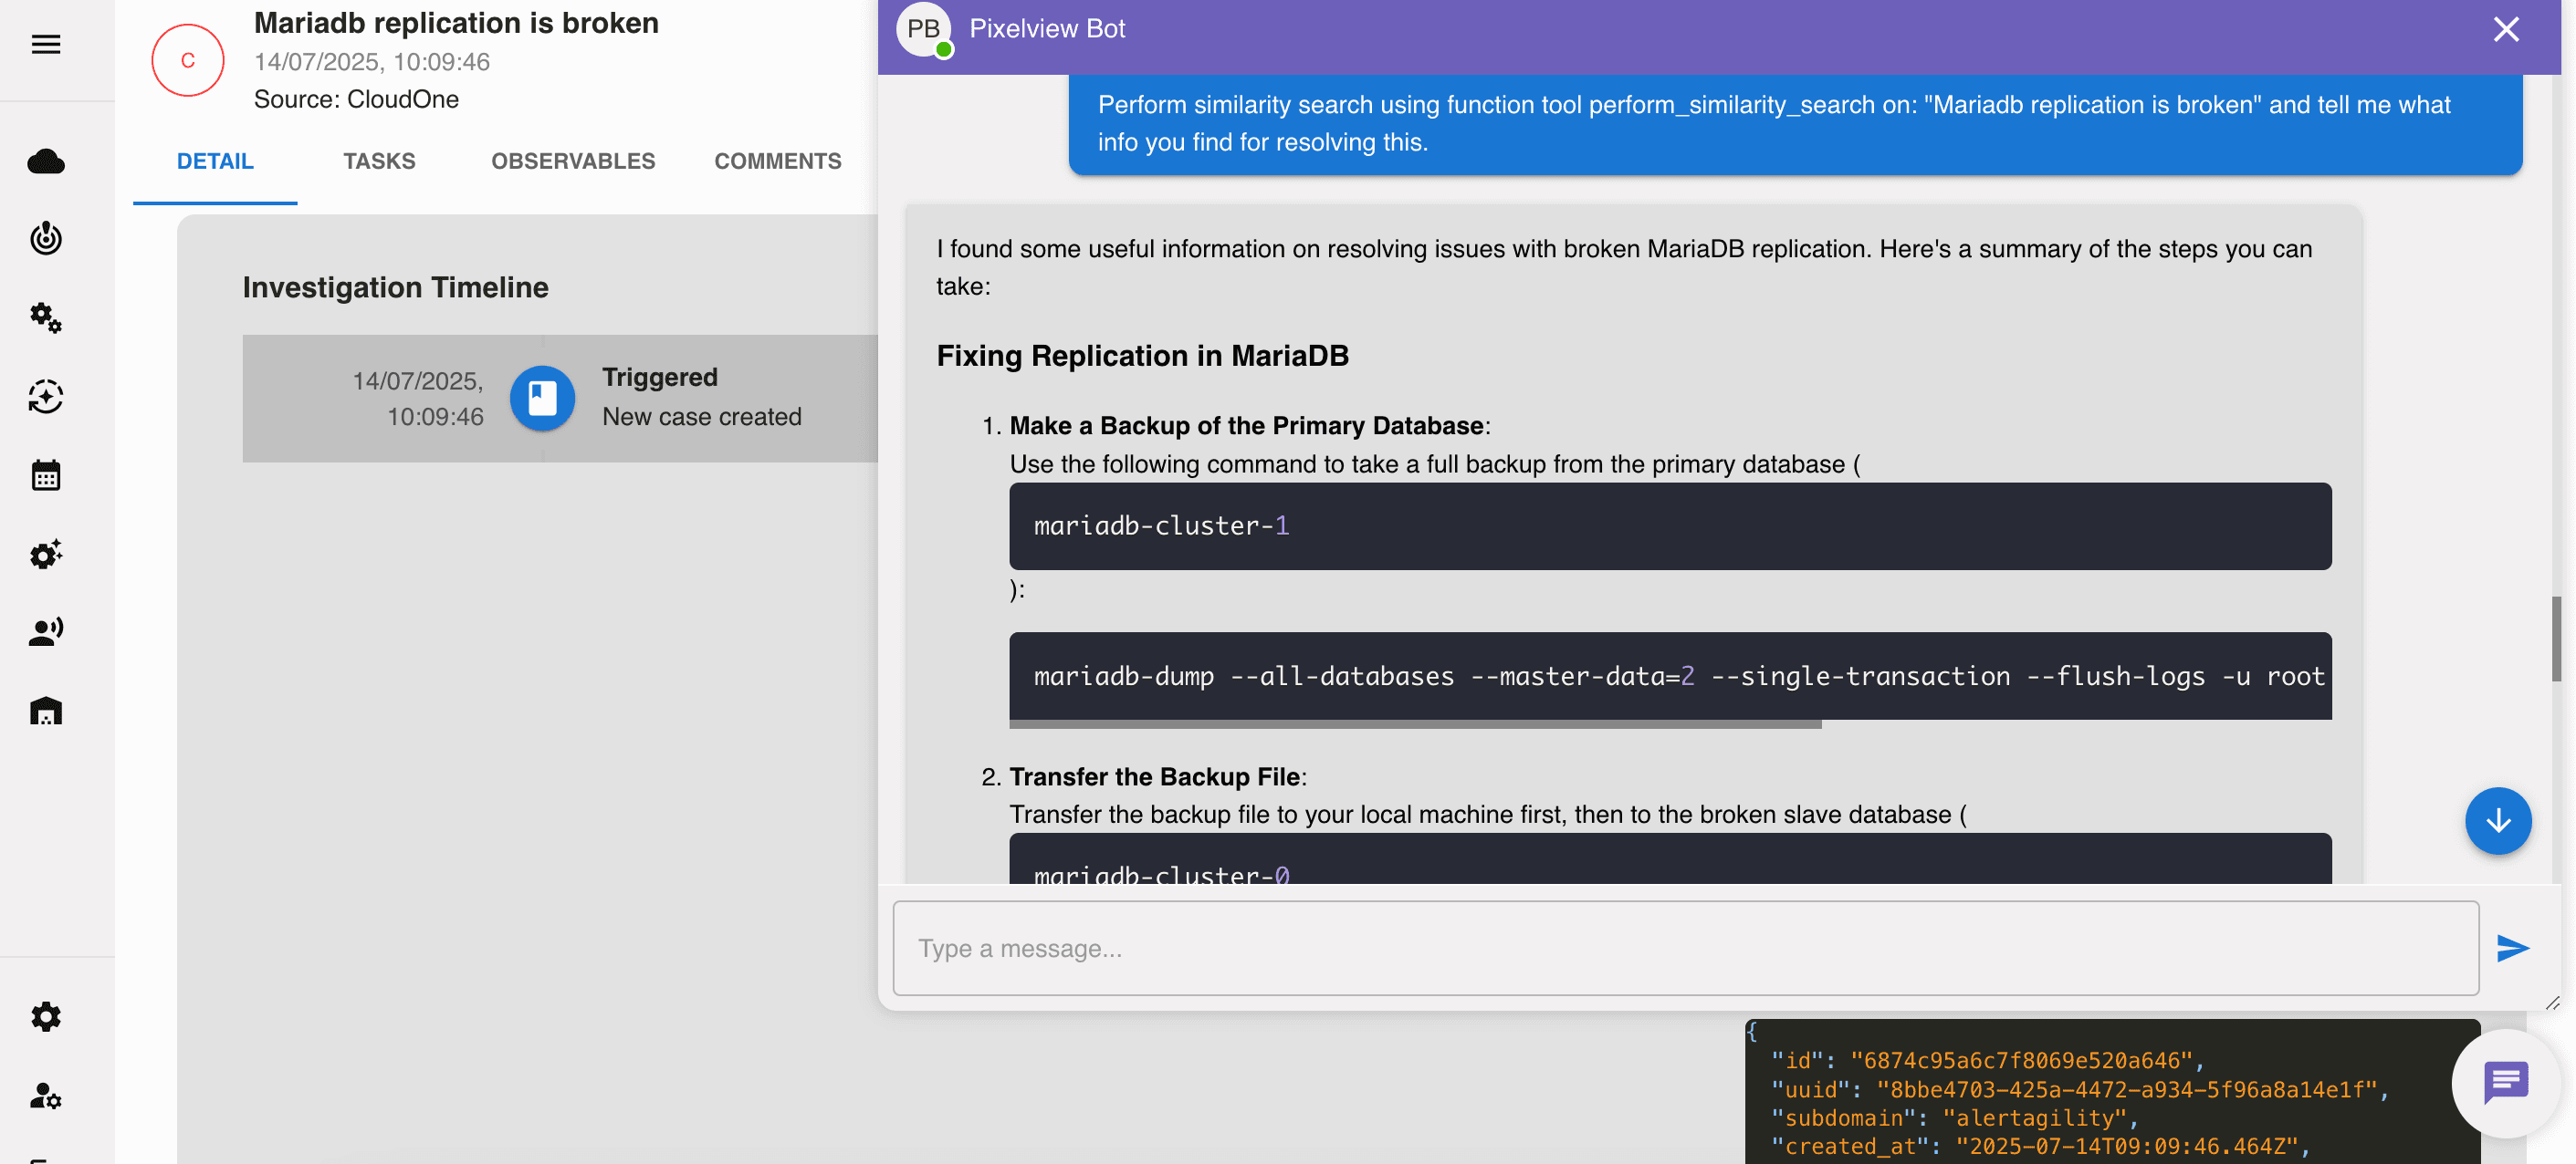Click the chat panel resize handle

tap(2552, 1003)
